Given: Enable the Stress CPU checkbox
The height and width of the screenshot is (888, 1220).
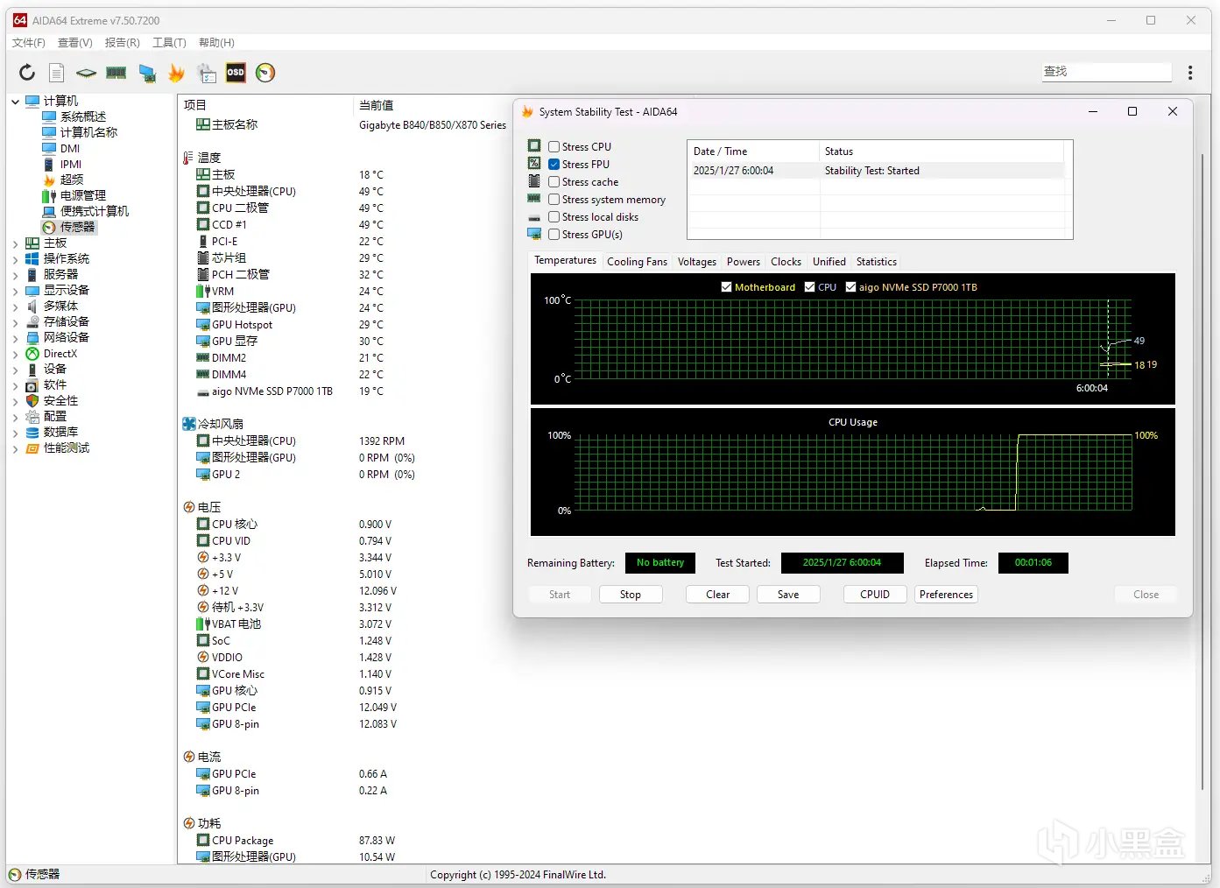Looking at the screenshot, I should coord(554,147).
